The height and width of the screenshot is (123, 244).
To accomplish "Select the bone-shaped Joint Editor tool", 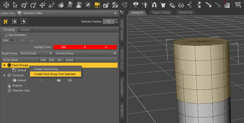I will (x=124, y=5).
